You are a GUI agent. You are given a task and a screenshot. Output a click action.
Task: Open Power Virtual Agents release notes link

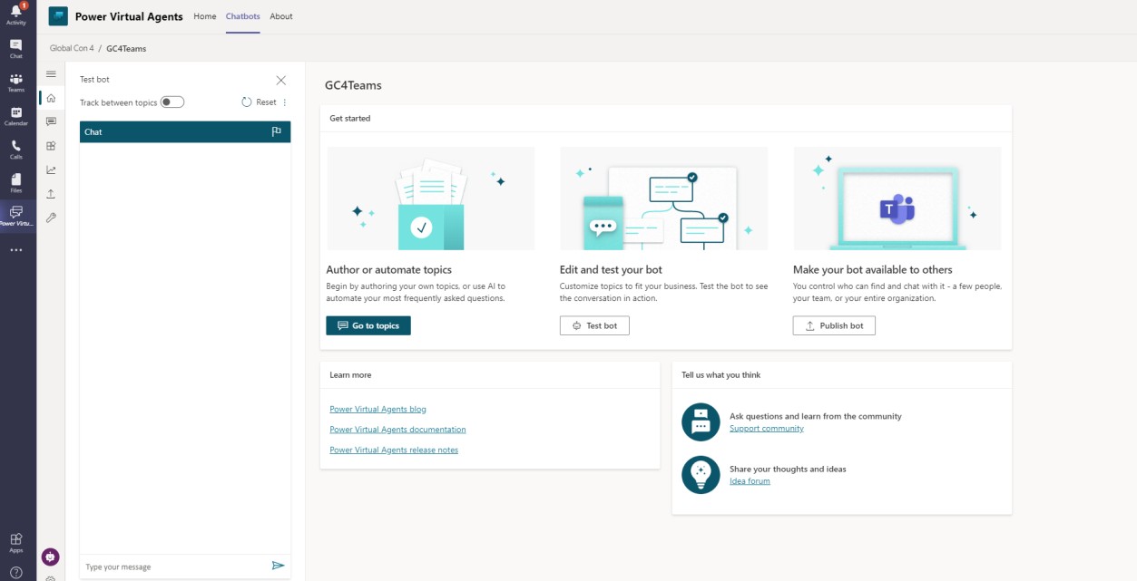(394, 450)
